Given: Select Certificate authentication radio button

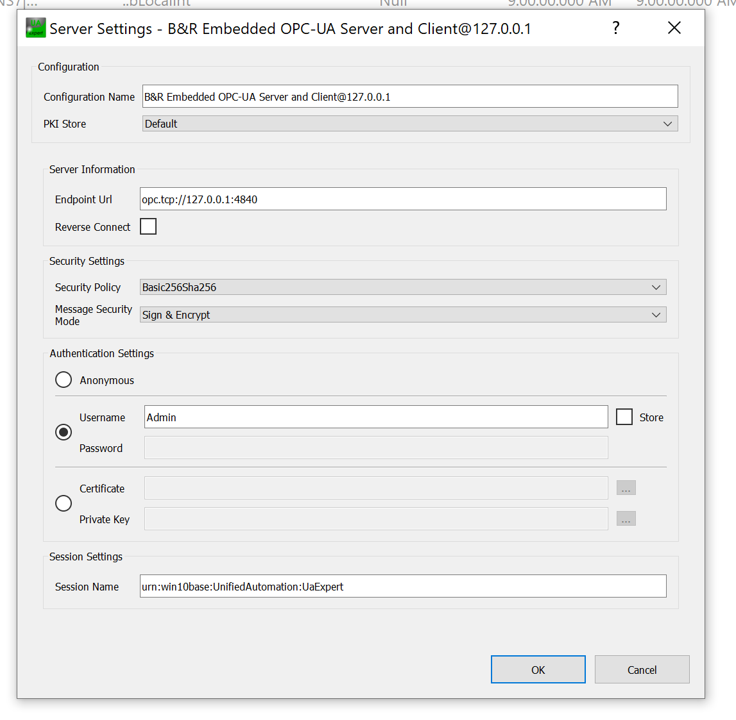Looking at the screenshot, I should pyautogui.click(x=64, y=503).
